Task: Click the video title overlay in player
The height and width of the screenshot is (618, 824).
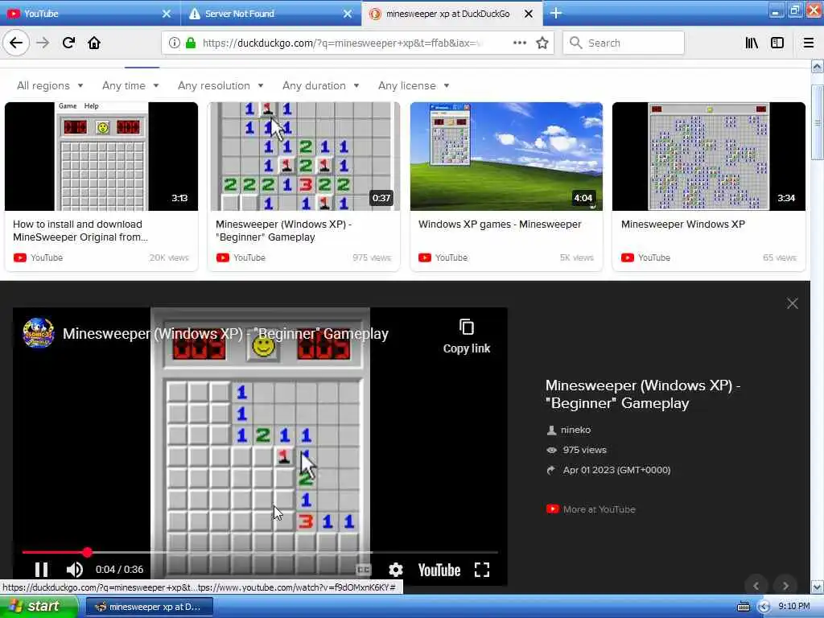Action: (225, 334)
